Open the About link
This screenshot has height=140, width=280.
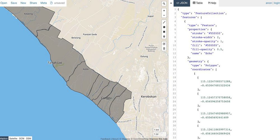coord(115,139)
